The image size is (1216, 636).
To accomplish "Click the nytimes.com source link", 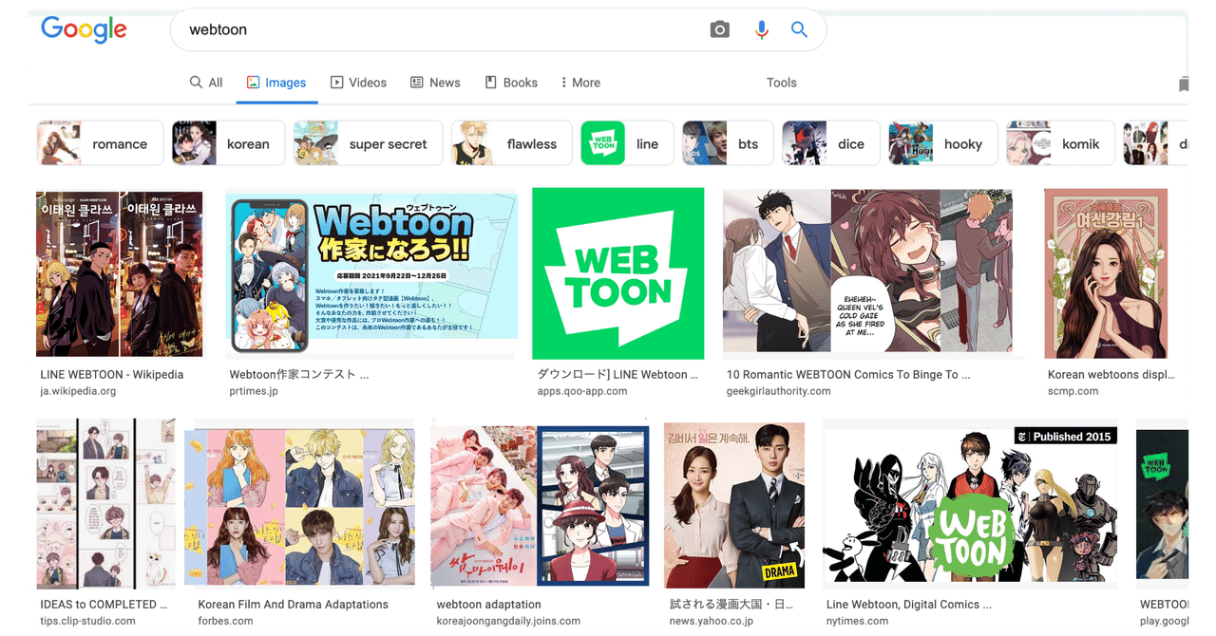I will click(857, 621).
